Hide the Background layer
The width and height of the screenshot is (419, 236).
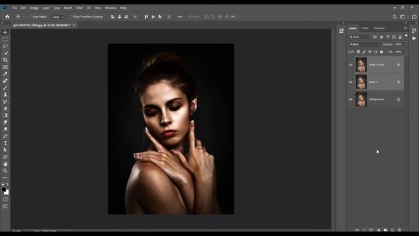click(351, 100)
